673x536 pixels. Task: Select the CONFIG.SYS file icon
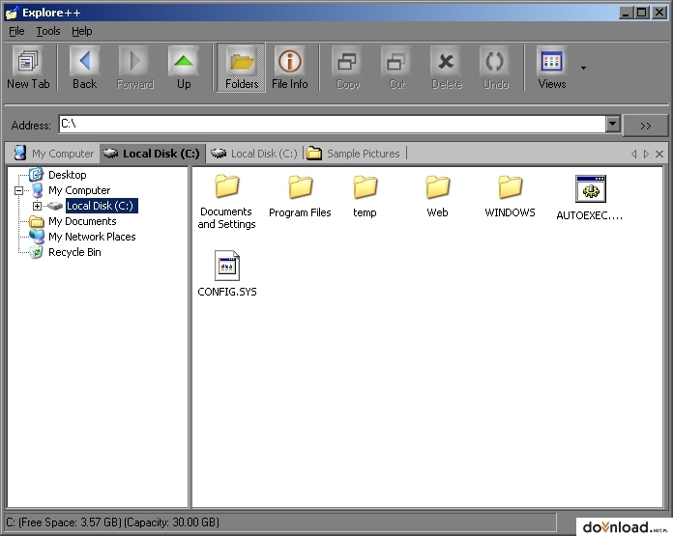click(x=227, y=266)
